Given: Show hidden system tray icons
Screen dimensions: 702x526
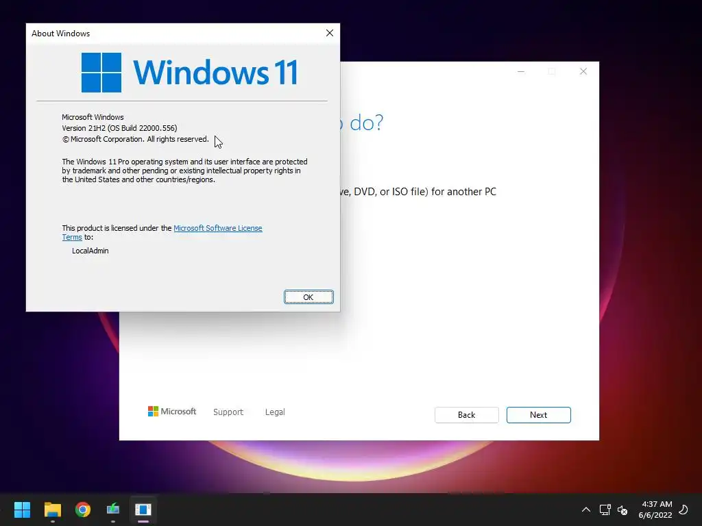Looking at the screenshot, I should (585, 510).
